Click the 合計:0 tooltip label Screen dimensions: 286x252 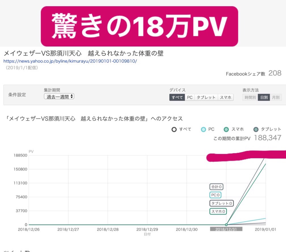[216, 187]
